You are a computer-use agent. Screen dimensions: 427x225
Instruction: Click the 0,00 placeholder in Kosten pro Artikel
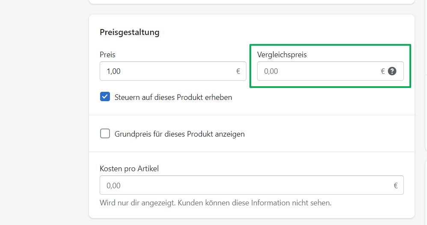pos(113,186)
